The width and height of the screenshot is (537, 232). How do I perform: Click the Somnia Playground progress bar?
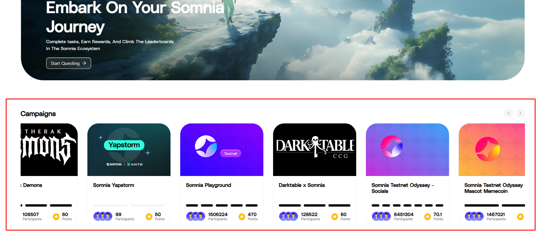tap(222, 205)
